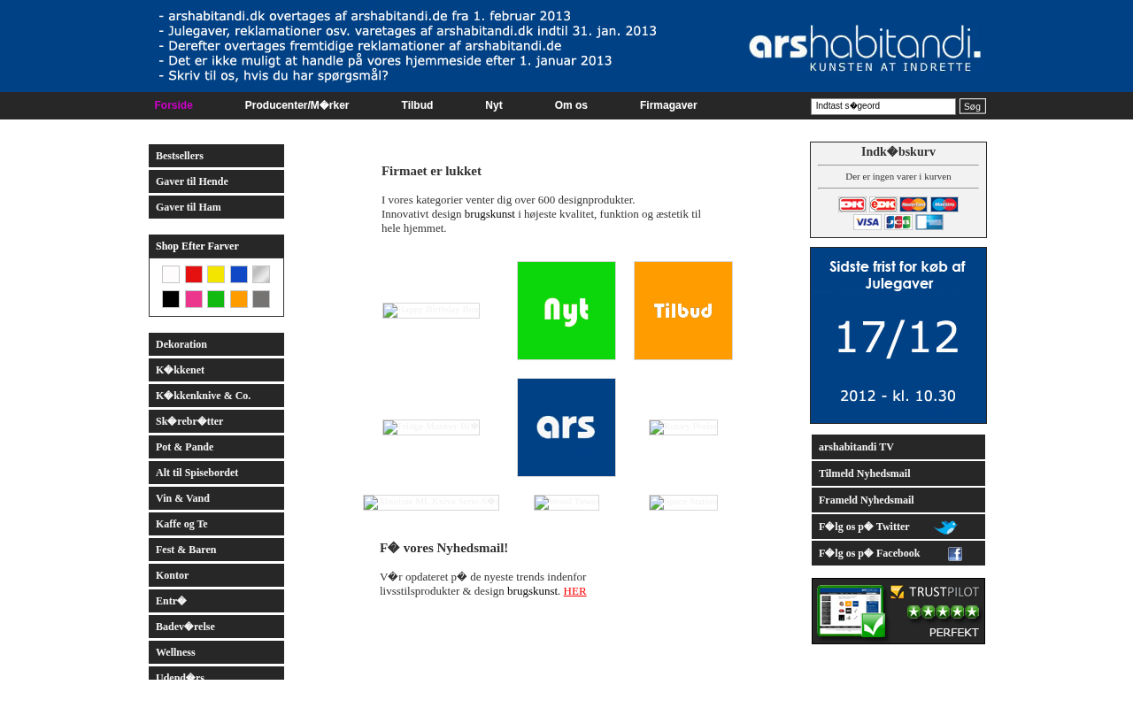Click the MasterCard payment icon
Image resolution: width=1133 pixels, height=708 pixels.
[x=913, y=204]
